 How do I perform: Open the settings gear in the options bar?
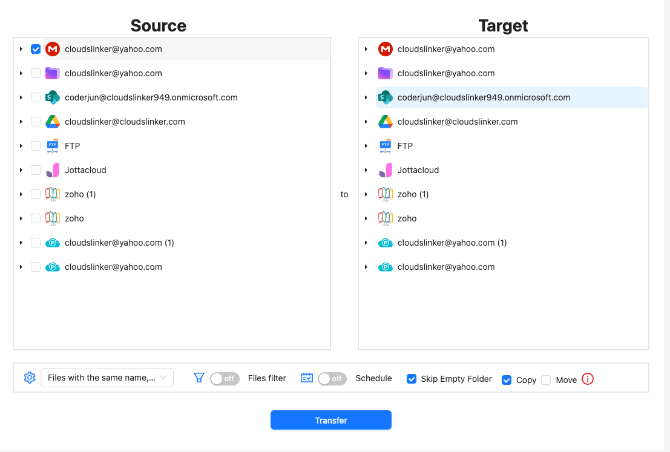(28, 378)
